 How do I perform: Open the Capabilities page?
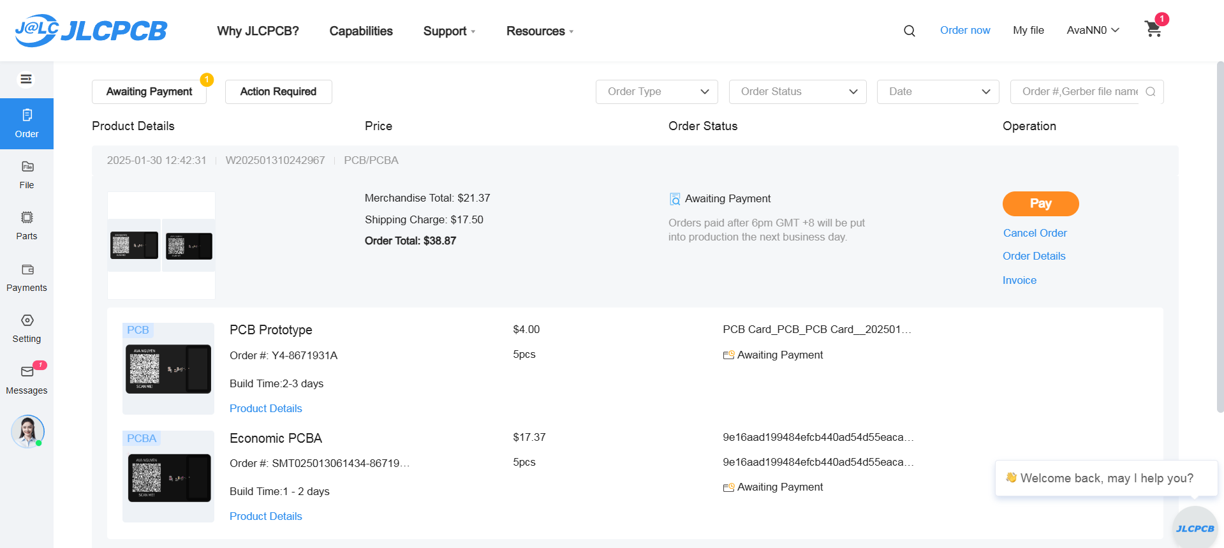(x=361, y=31)
